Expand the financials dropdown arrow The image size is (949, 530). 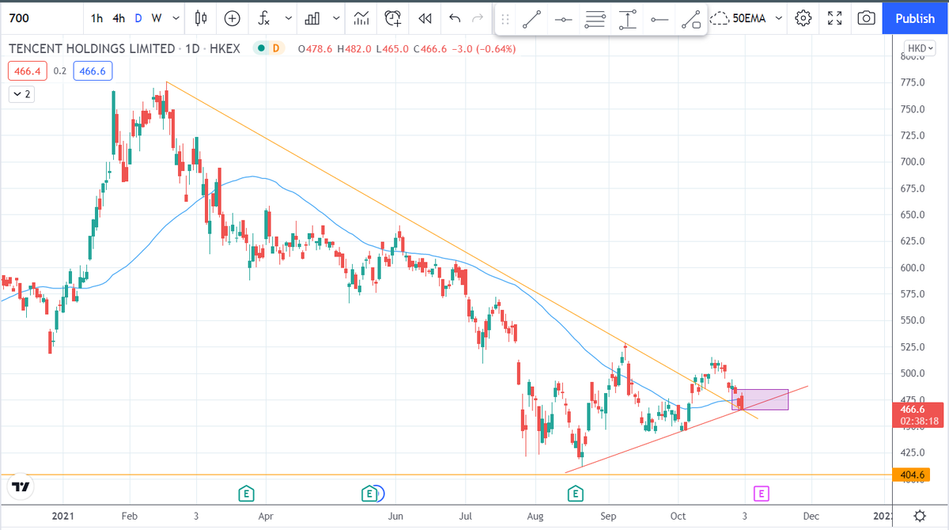(x=336, y=17)
